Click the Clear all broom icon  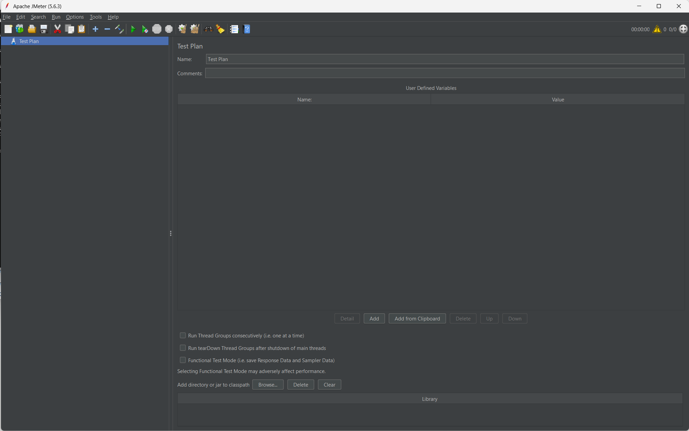tap(195, 29)
